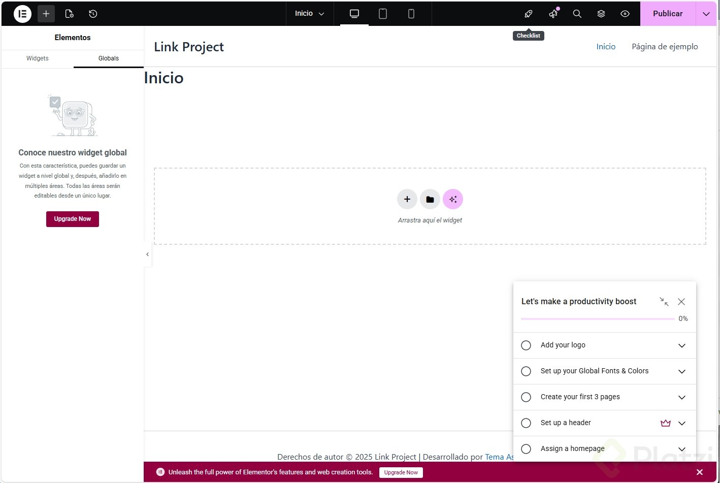Open the page settings document icon
This screenshot has height=483, width=720.
click(x=70, y=14)
